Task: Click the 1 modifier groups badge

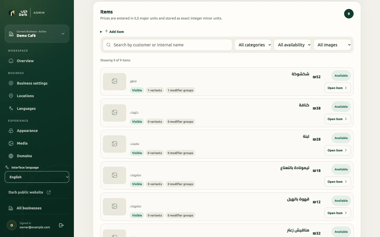Action: tap(180, 90)
